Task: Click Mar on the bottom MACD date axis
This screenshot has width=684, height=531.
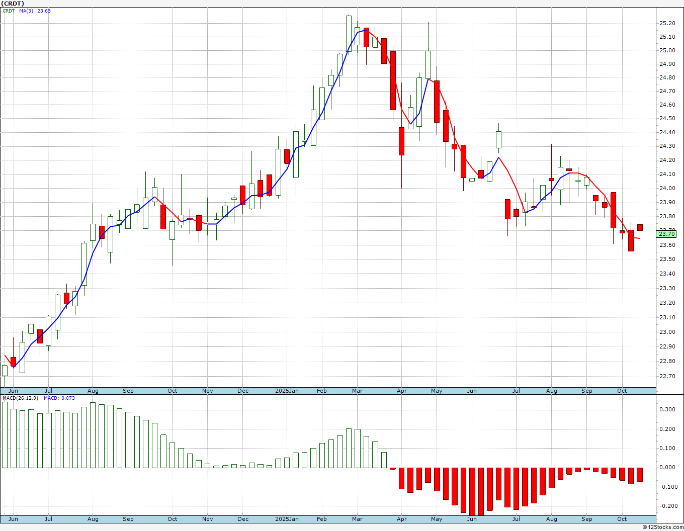Action: pos(357,519)
